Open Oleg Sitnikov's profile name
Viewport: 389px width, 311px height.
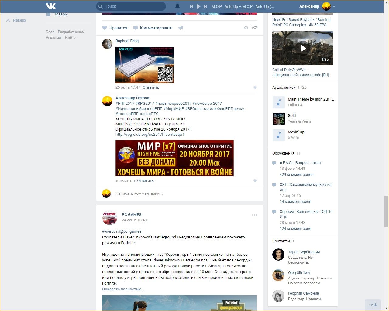[x=299, y=273]
